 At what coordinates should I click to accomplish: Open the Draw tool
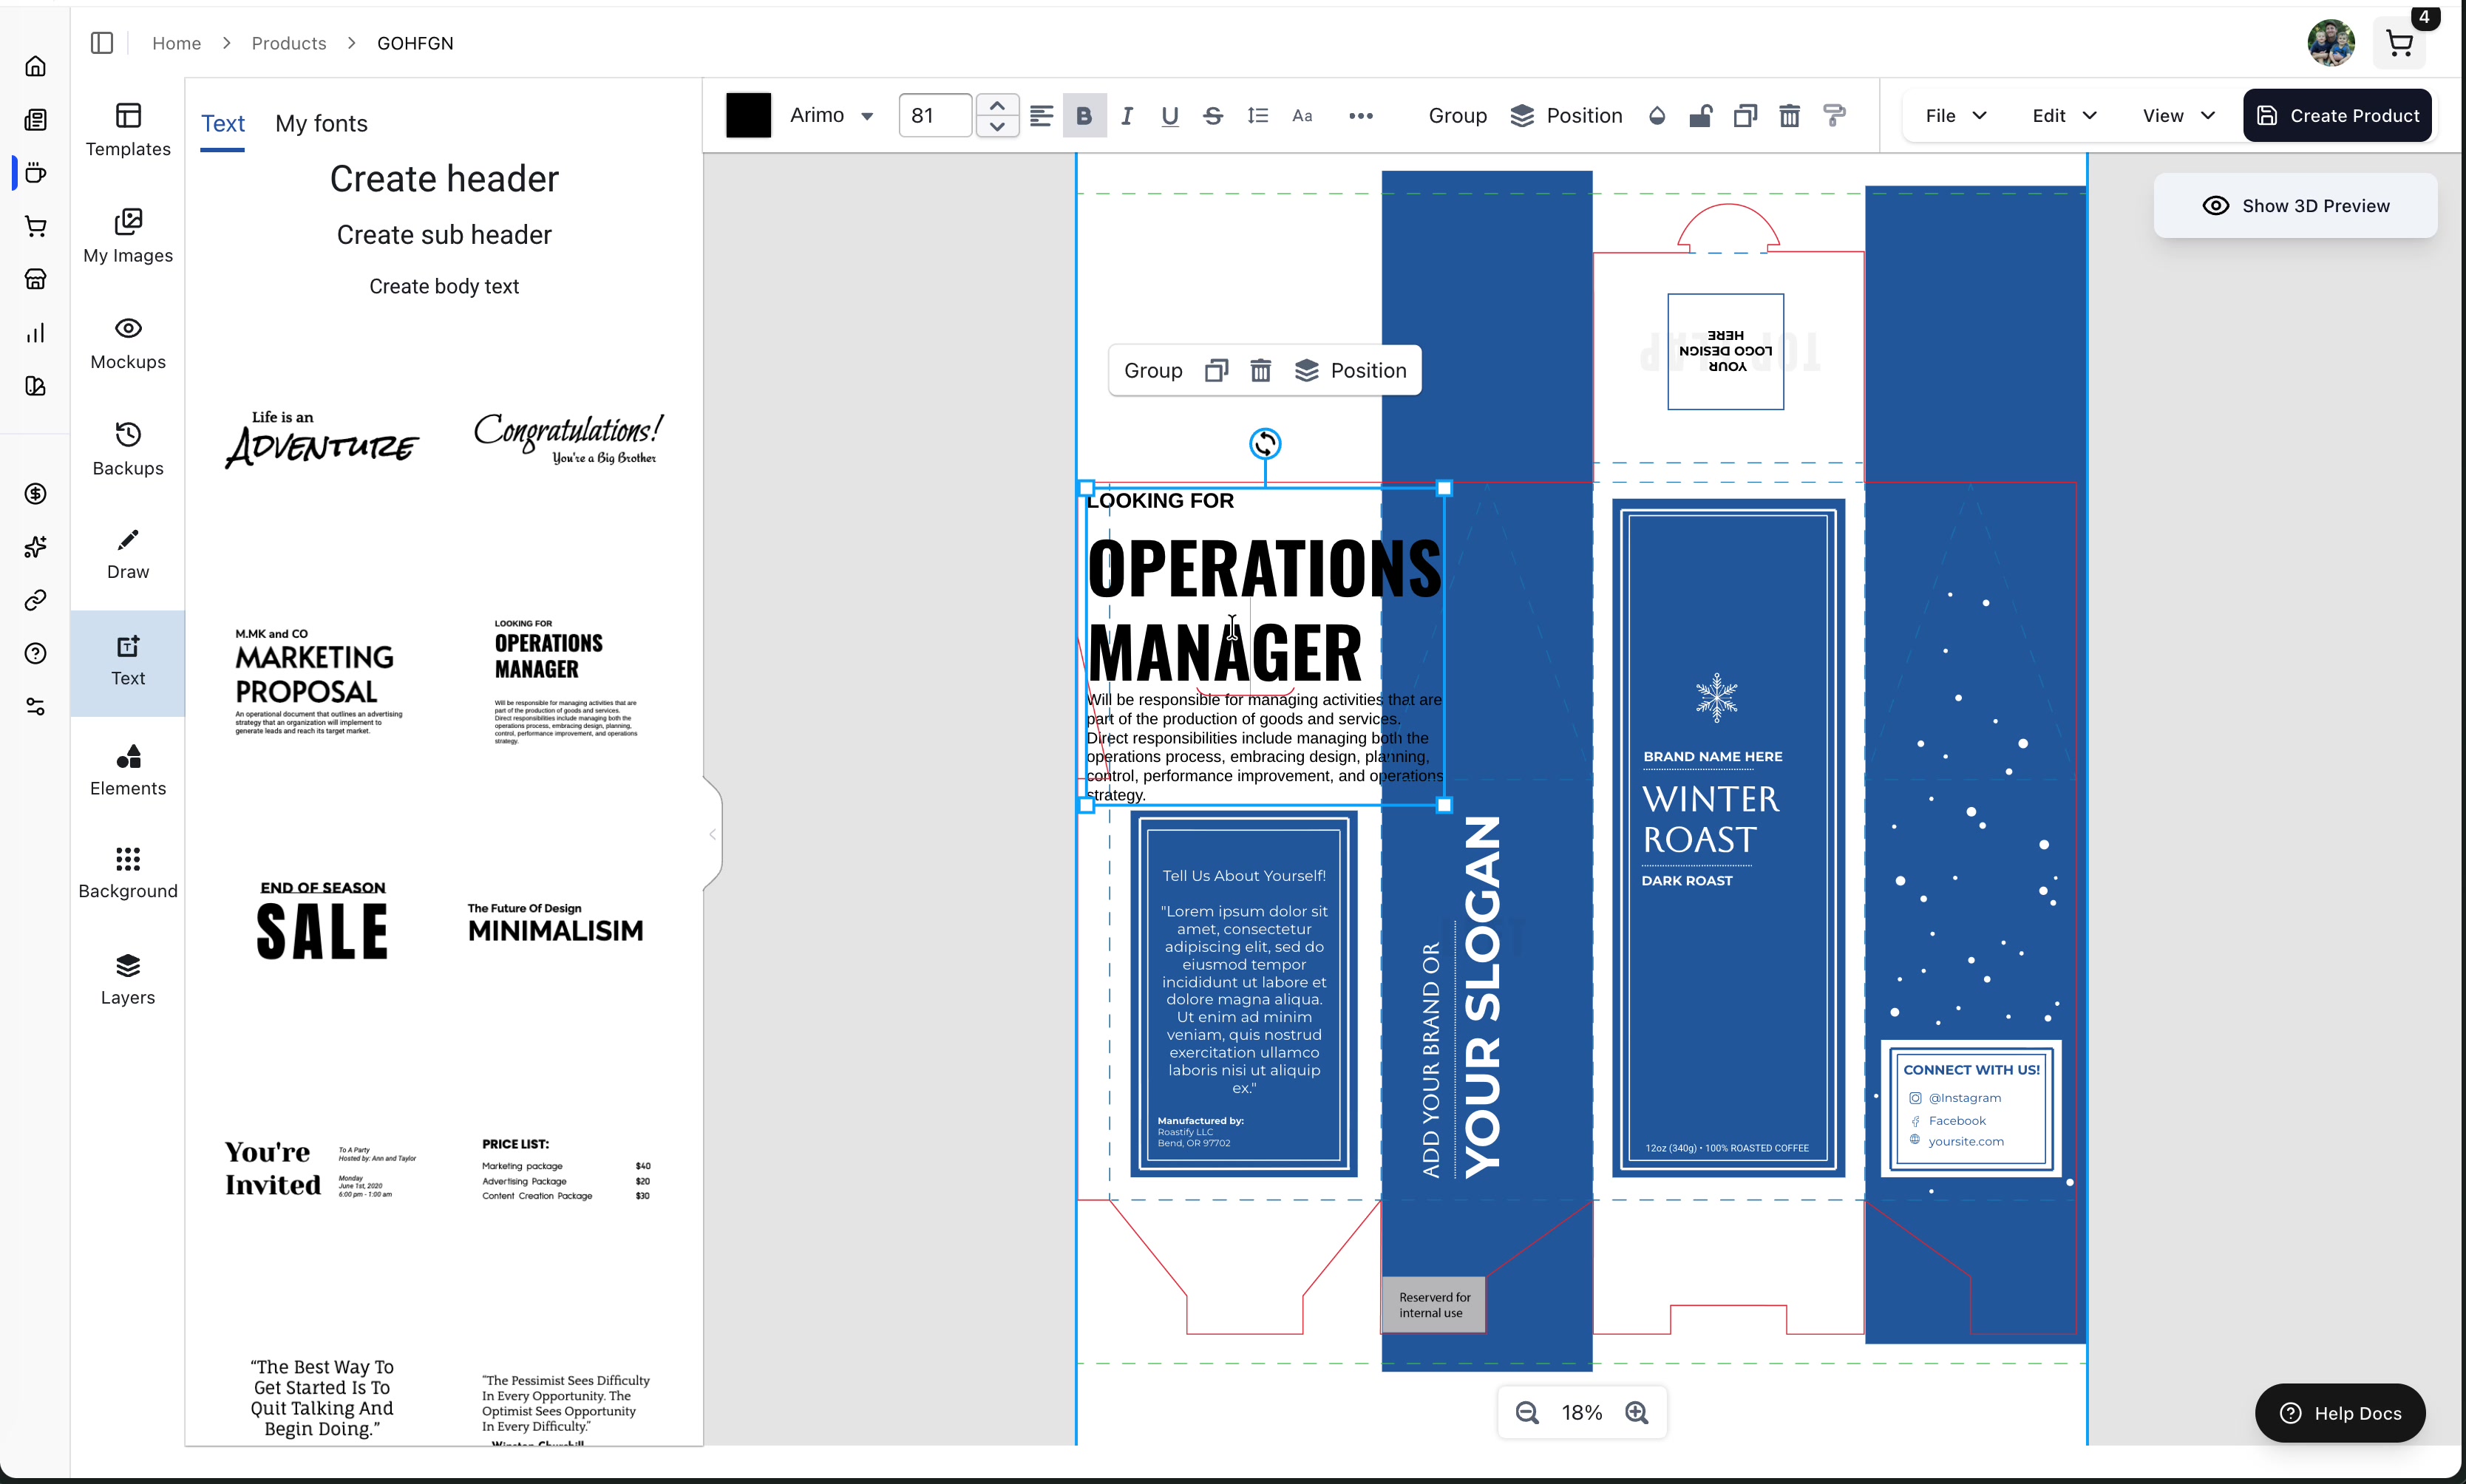click(x=128, y=554)
